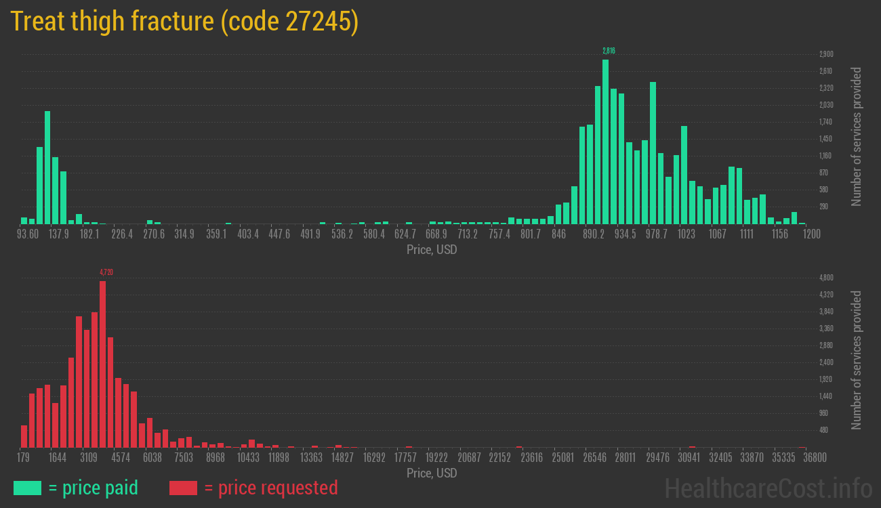Viewport: 881px width, 508px height.
Task: Click the 4,720 peak value label
Action: click(x=106, y=272)
